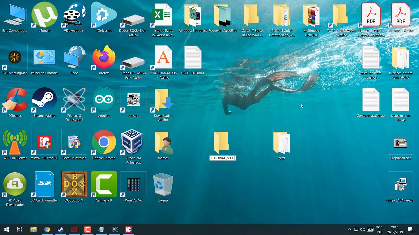Open File Explorer from the taskbar

coord(33,229)
